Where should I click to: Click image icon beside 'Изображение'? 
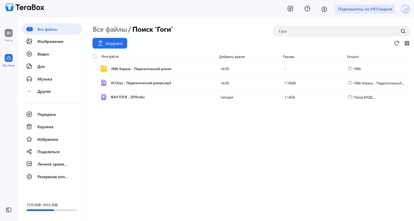tap(29, 41)
